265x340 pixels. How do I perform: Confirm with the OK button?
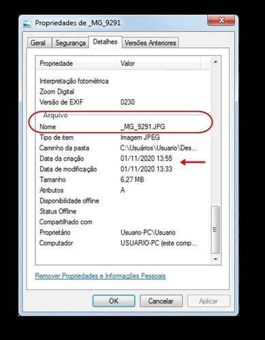(113, 301)
